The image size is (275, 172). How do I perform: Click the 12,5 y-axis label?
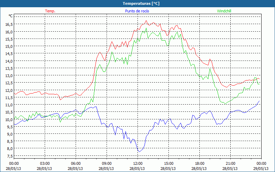9,83
